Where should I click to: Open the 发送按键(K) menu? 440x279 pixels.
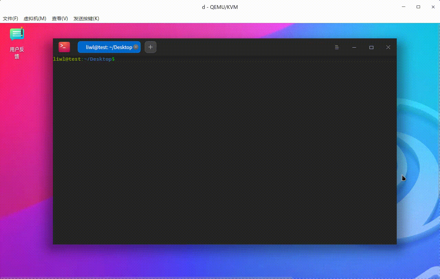86,19
